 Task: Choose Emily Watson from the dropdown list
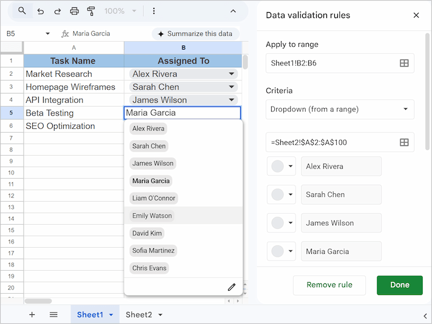tap(152, 216)
